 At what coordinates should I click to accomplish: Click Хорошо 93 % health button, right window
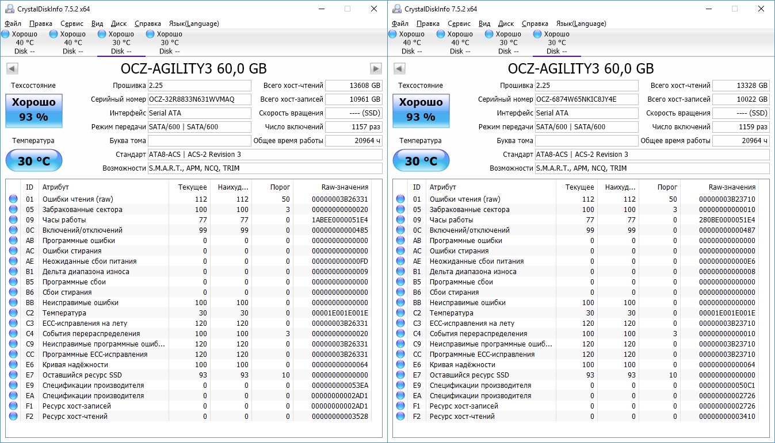(421, 110)
